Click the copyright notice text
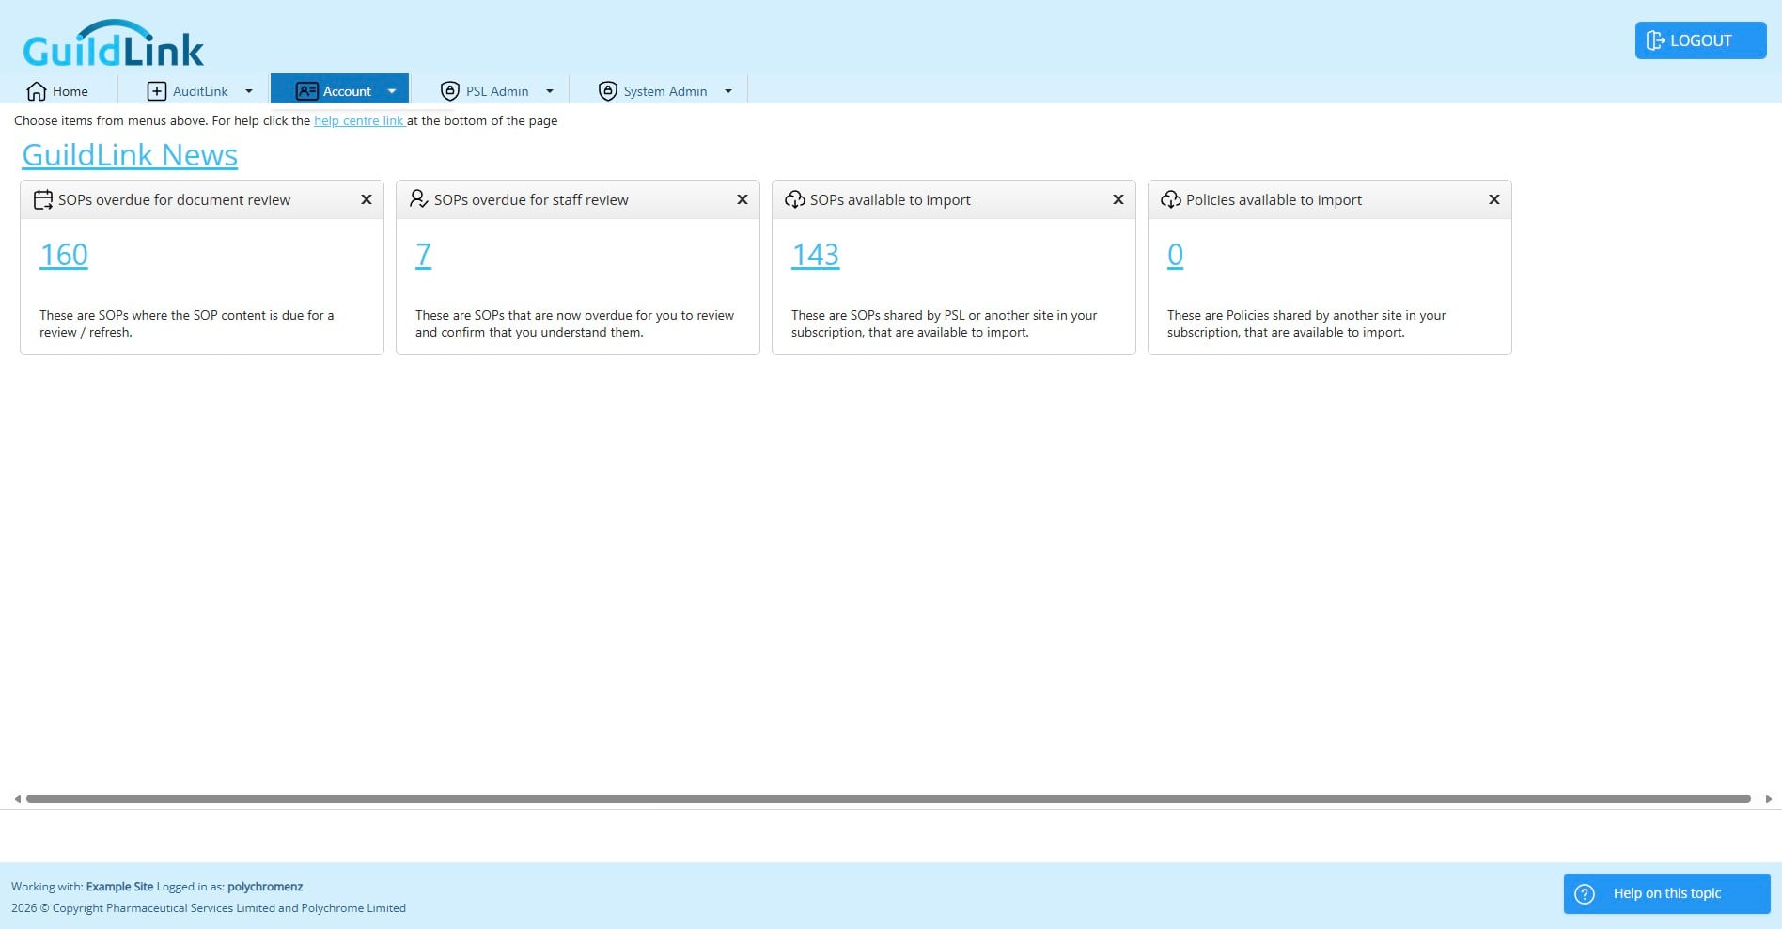Screen dimensions: 1782x929 coord(209,907)
